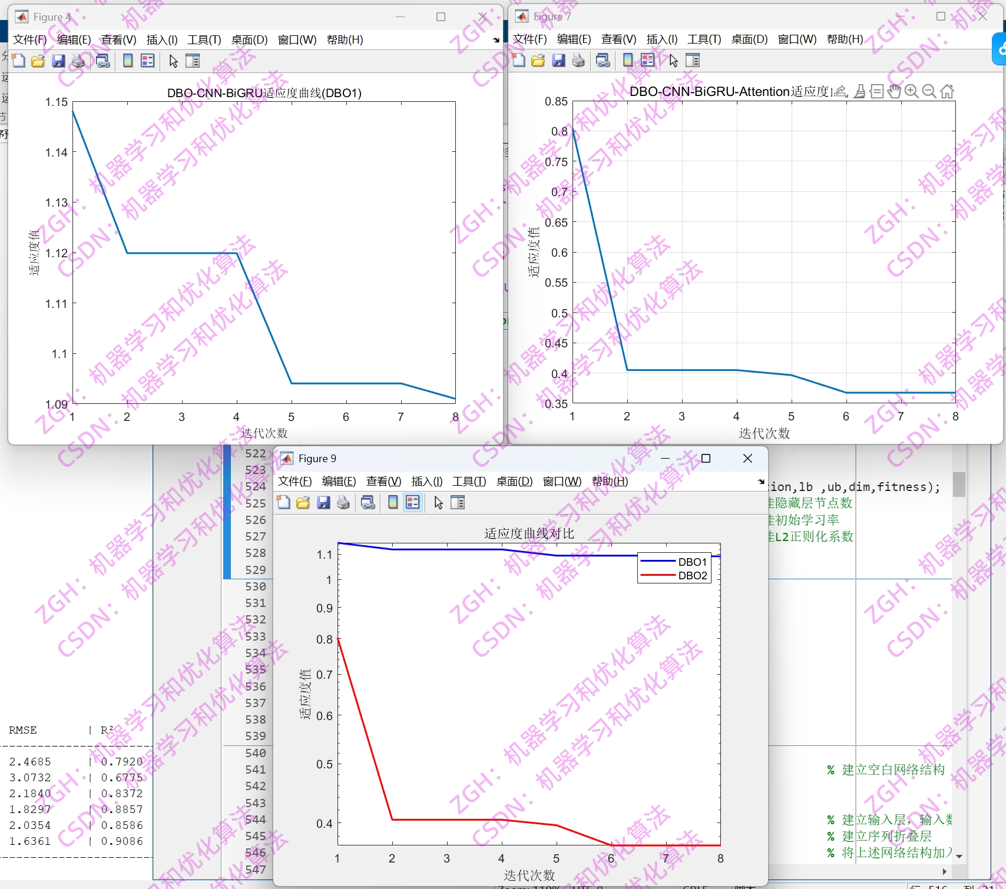Dock Figure 9 using the corner arrow
Viewport: 1006px width, 889px height.
pyautogui.click(x=761, y=482)
